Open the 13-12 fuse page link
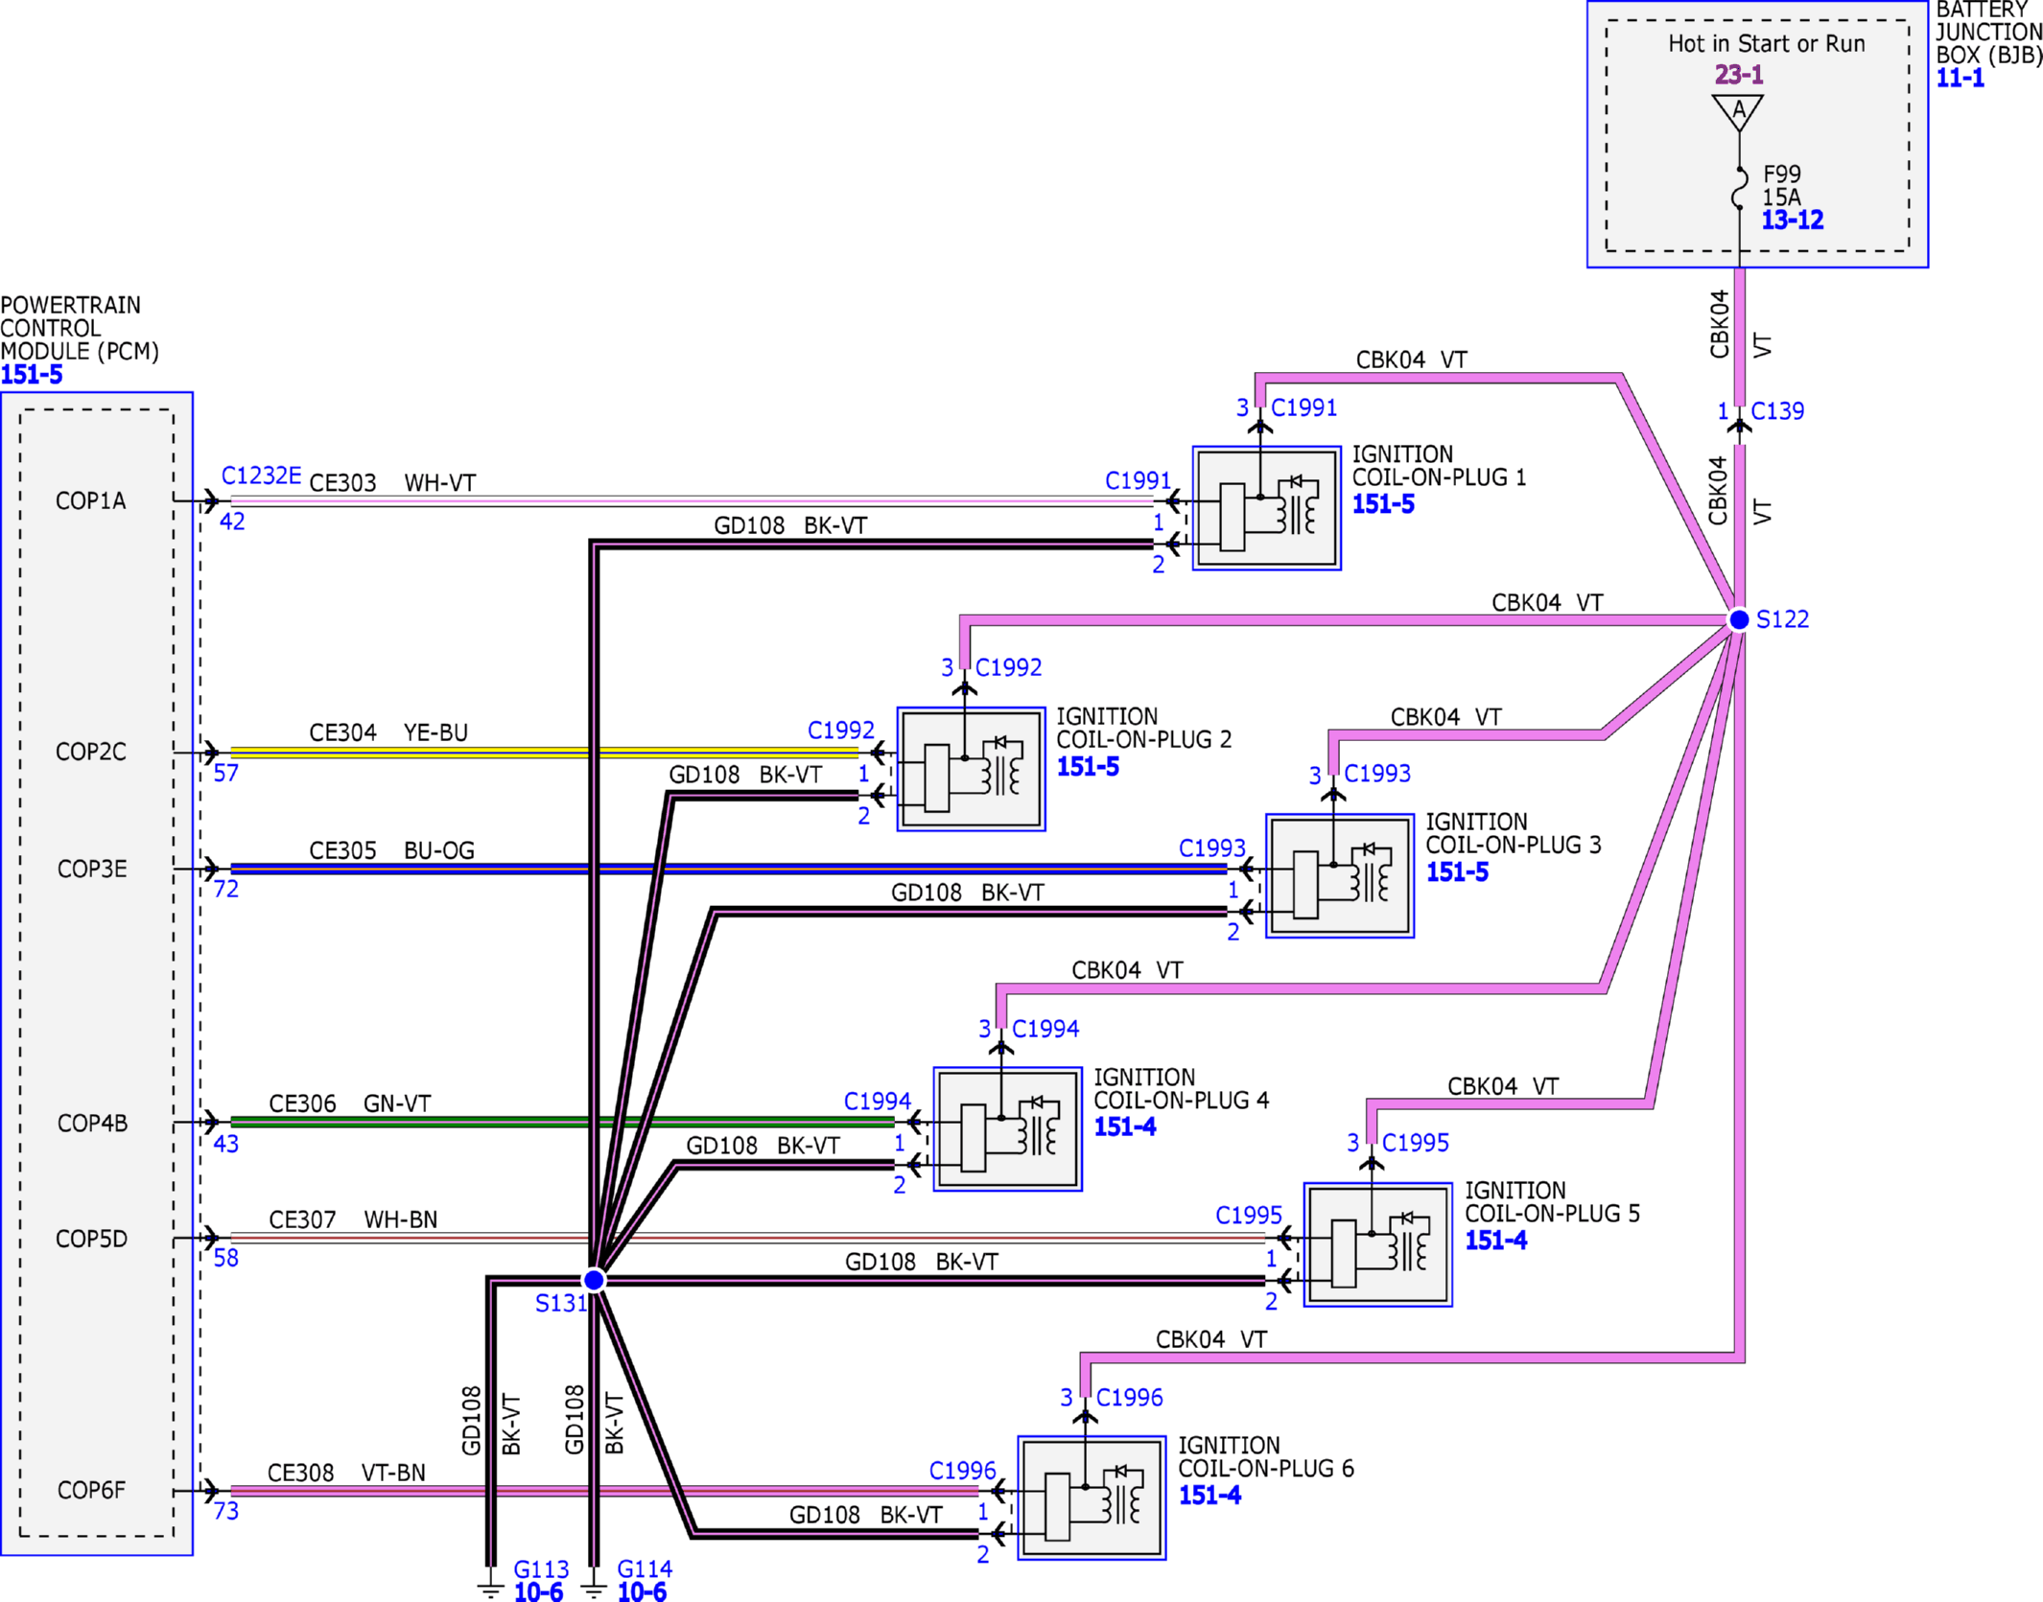Image resolution: width=2043 pixels, height=1602 pixels. tap(1792, 221)
